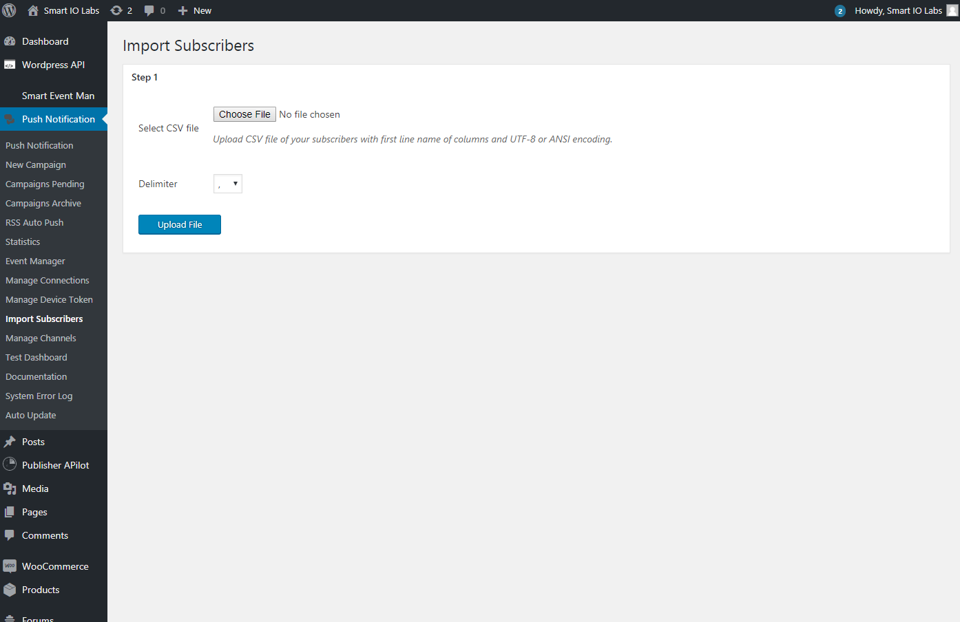
Task: Open Manage Connections submenu link
Action: tap(48, 281)
